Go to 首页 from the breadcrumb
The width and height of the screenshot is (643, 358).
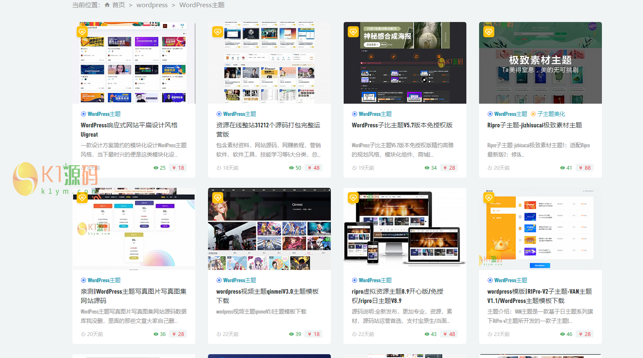click(x=118, y=5)
